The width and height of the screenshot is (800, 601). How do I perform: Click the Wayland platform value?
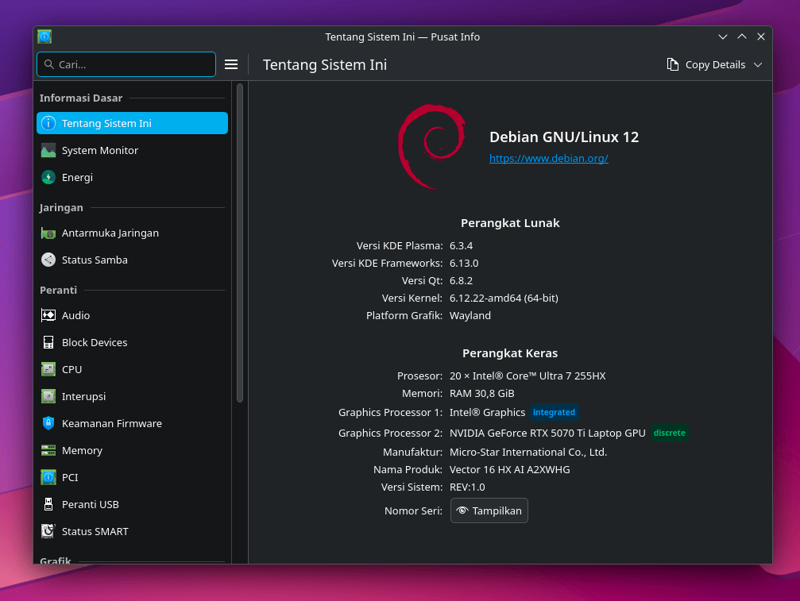click(x=470, y=315)
